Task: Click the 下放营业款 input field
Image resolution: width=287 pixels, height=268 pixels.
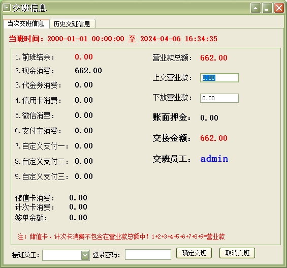Action: coord(219,98)
